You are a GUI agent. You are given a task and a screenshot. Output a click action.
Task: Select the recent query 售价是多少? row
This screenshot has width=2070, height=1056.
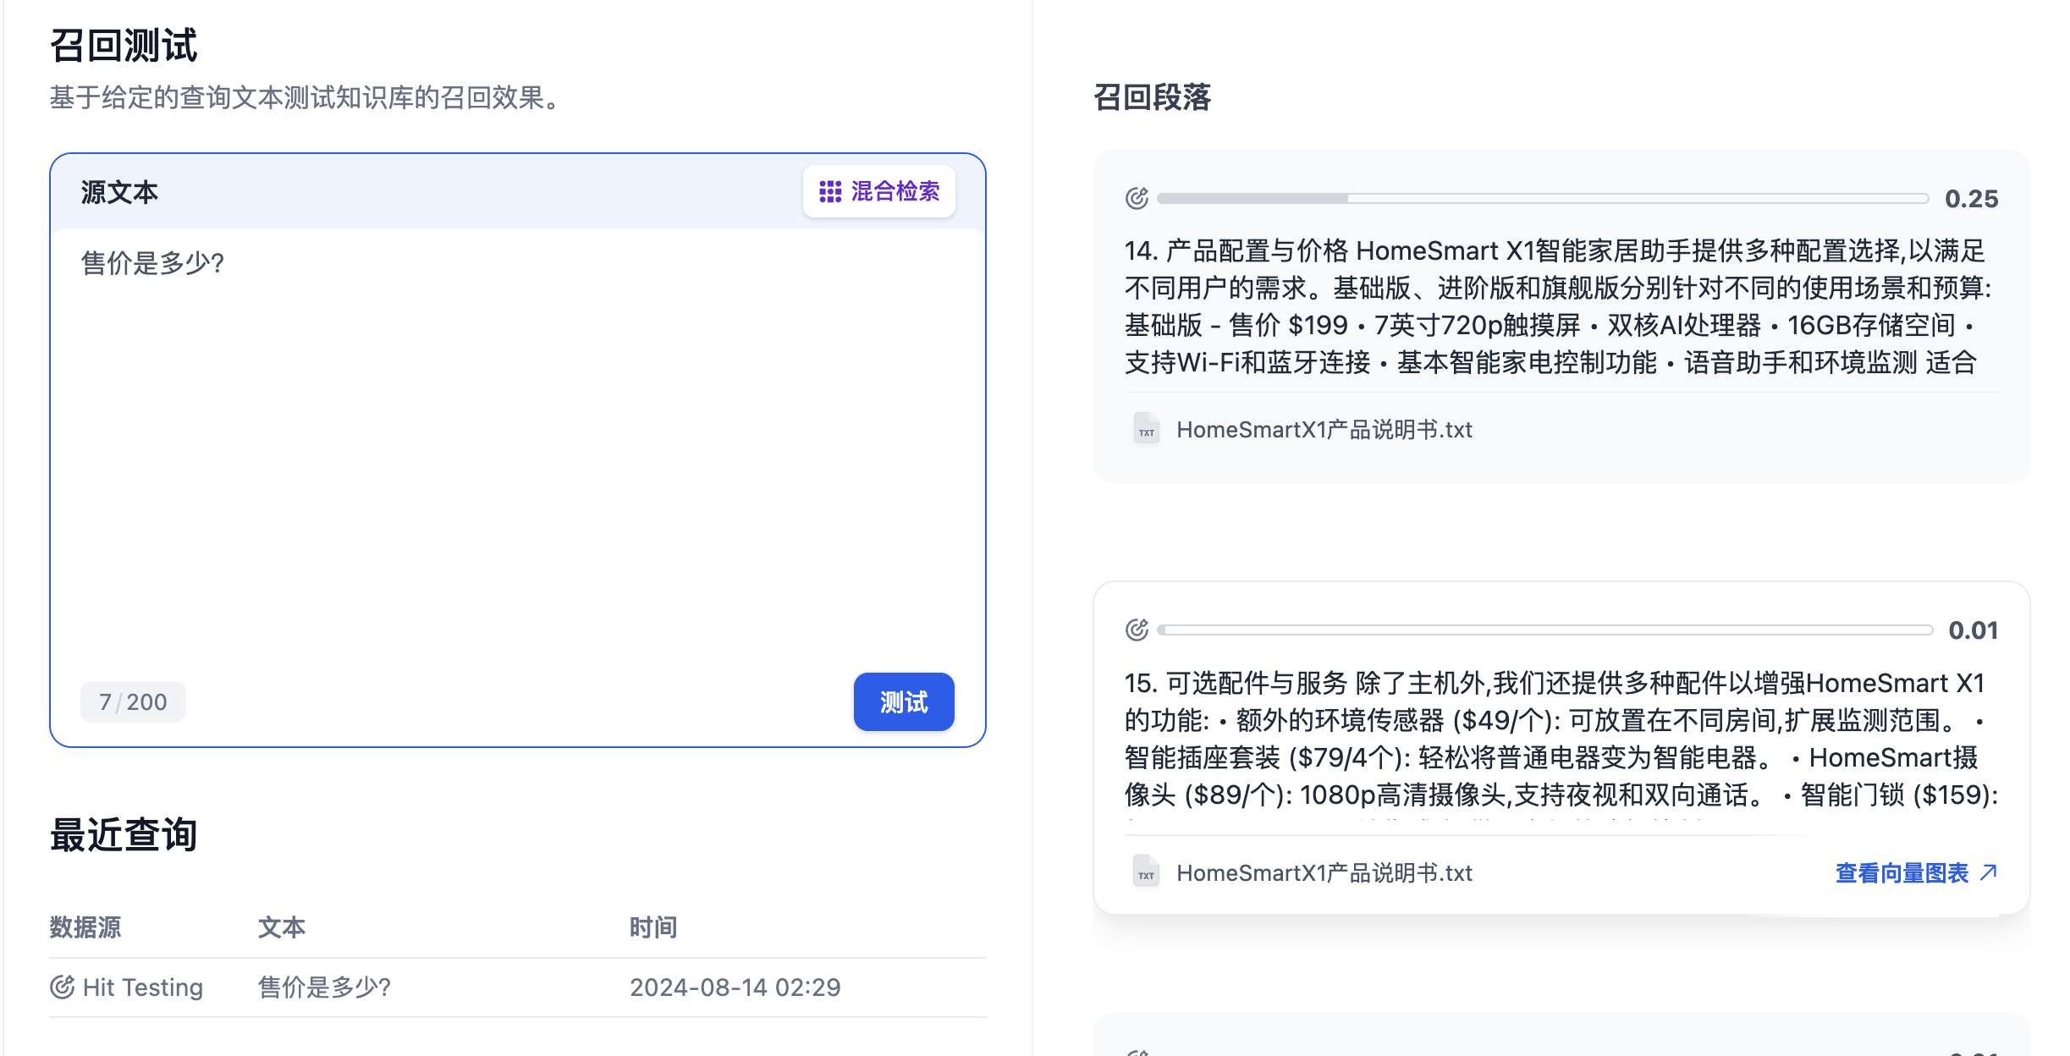(x=325, y=987)
